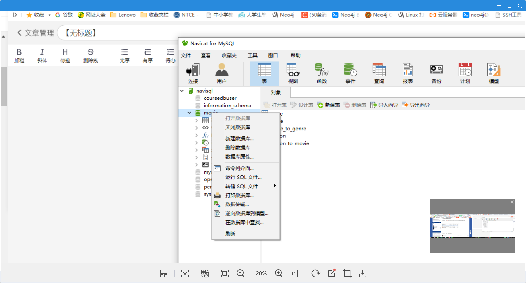This screenshot has height=283, width=526.
Task: Open the 转储 SQL 文件 submenu arrow
Action: (x=275, y=186)
